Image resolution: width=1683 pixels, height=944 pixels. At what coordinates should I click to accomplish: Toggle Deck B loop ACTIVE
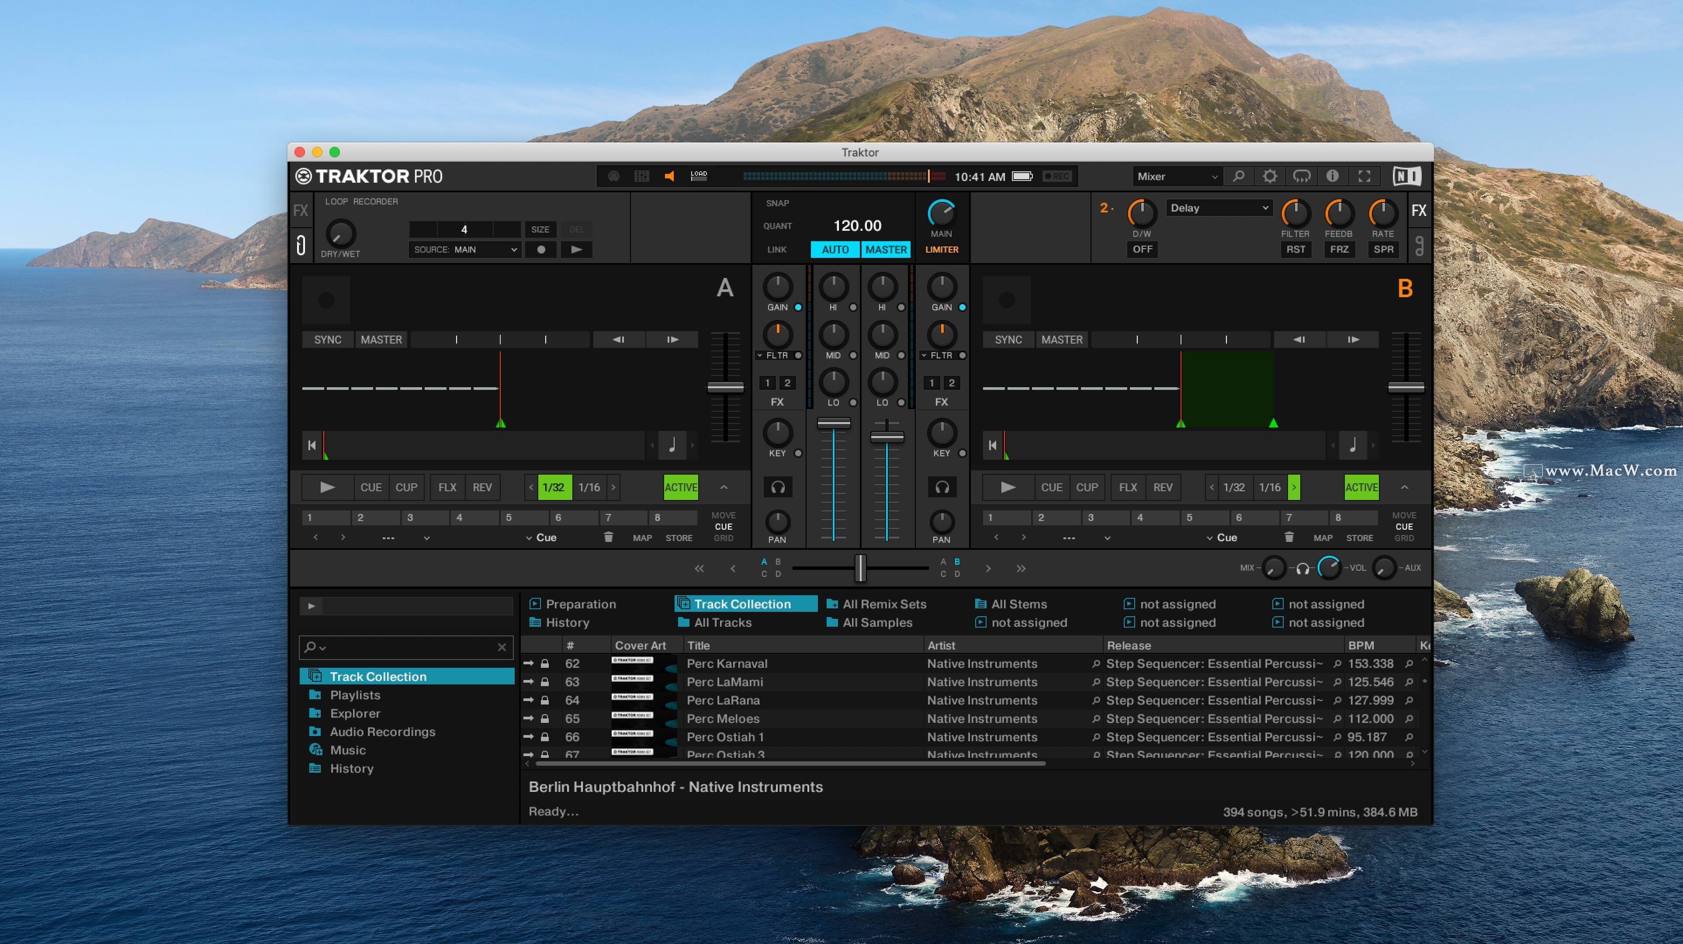[1361, 488]
